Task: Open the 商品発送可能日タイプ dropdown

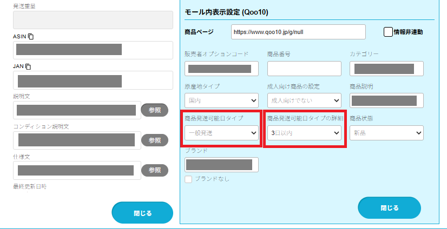Action: [x=221, y=133]
